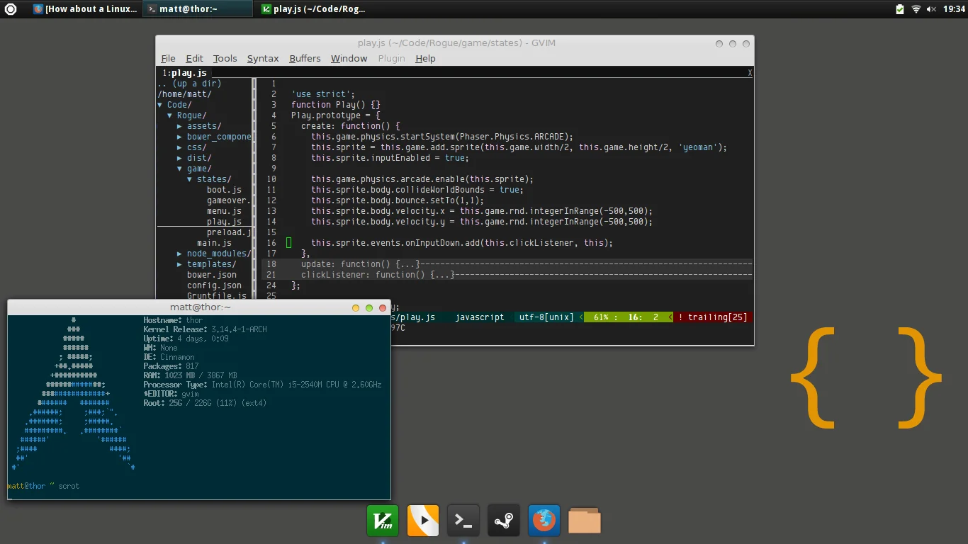Open config.json in the file tree
The height and width of the screenshot is (544, 968).
pos(214,285)
